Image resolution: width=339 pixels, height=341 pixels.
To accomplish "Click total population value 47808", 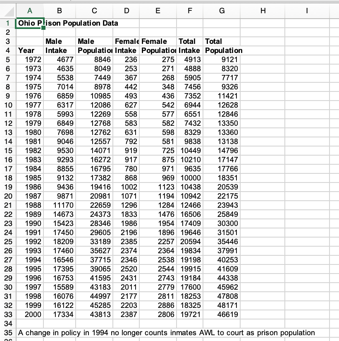I will 222,296.
